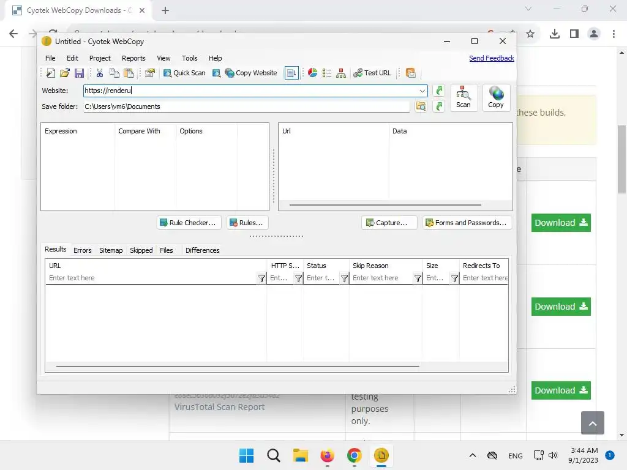Switch to the Differences tab
Viewport: 627px width, 470px height.
202,250
